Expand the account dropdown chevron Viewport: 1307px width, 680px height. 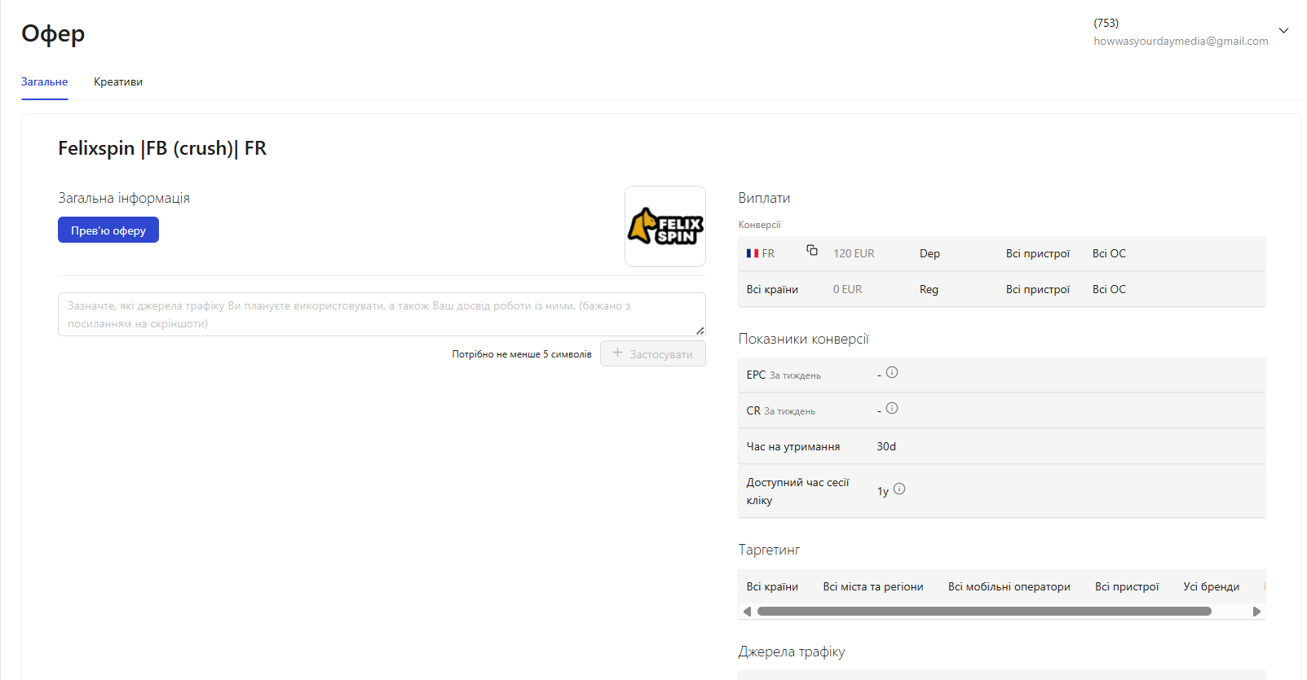(x=1283, y=31)
